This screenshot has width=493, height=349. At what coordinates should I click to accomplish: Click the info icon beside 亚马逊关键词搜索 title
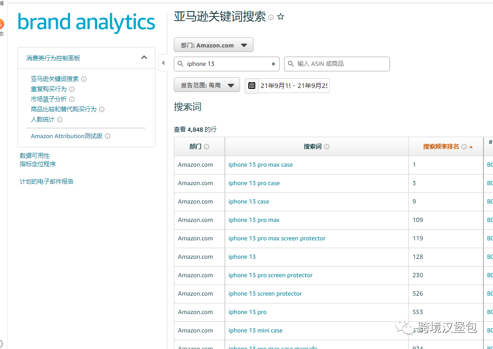pos(271,17)
